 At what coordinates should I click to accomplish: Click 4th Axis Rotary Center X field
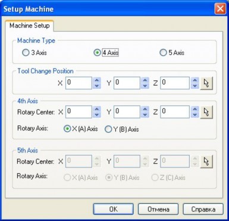[x=79, y=112]
